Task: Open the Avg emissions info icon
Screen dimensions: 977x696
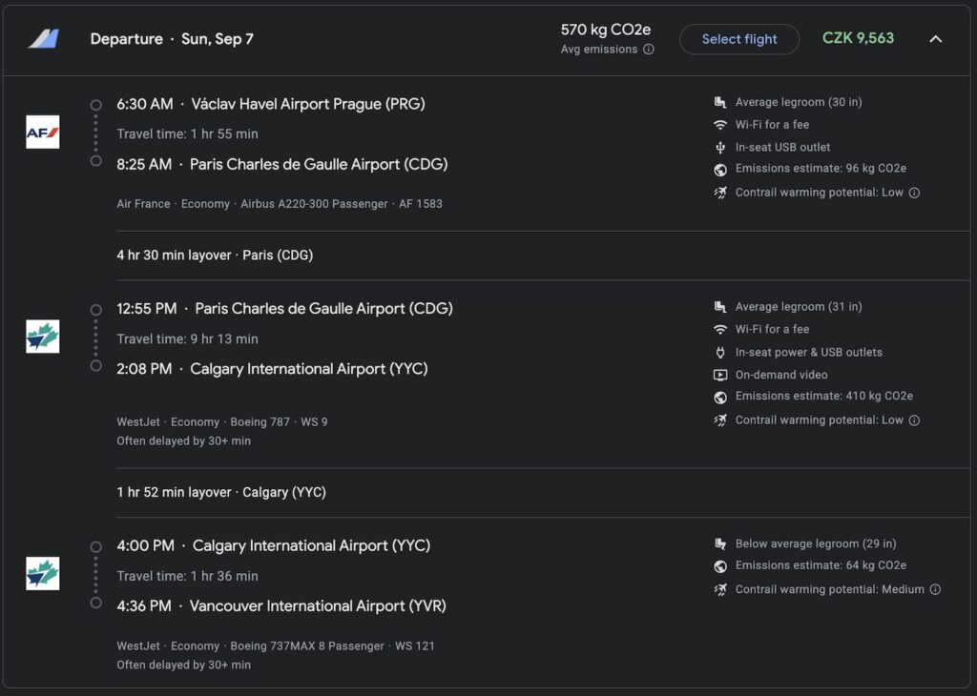Action: click(x=649, y=50)
